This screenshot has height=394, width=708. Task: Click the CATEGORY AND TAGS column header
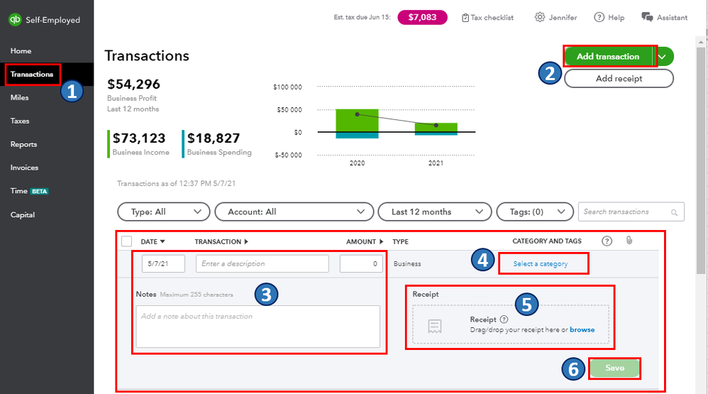point(547,241)
